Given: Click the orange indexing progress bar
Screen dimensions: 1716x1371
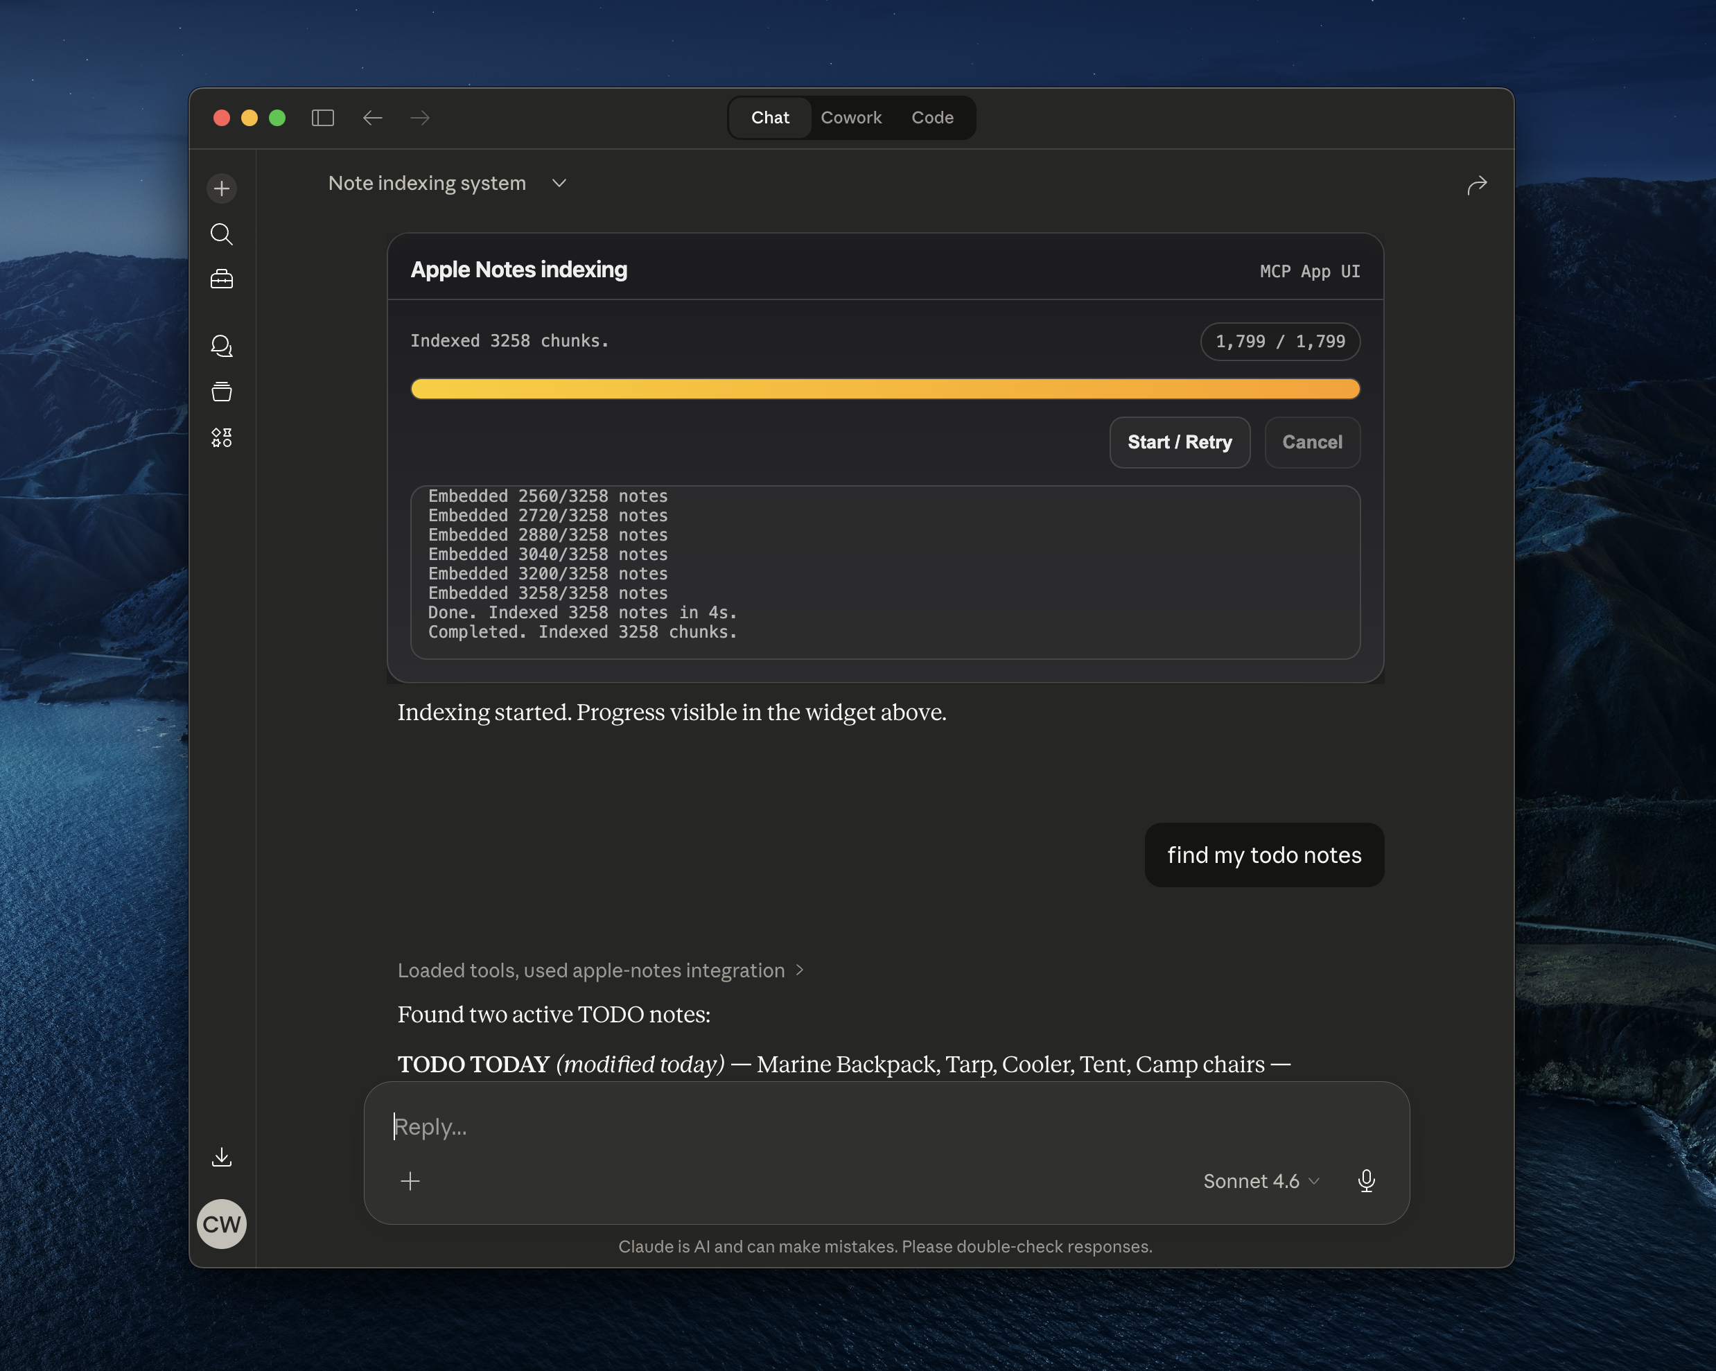Looking at the screenshot, I should (885, 389).
